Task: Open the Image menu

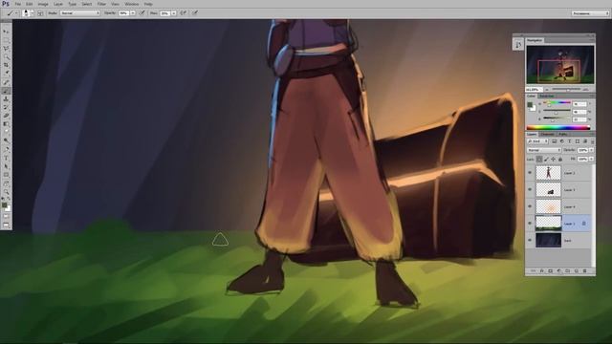Action: (x=43, y=4)
